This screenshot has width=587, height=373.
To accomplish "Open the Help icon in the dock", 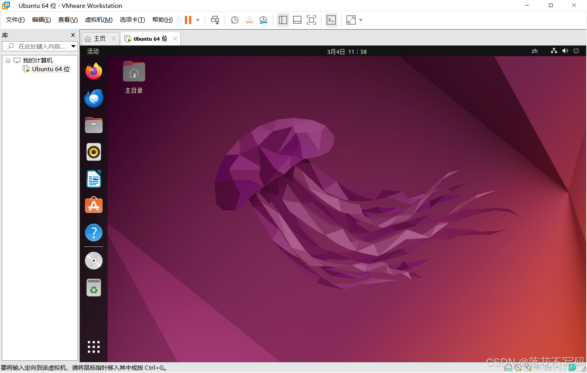I will (94, 233).
